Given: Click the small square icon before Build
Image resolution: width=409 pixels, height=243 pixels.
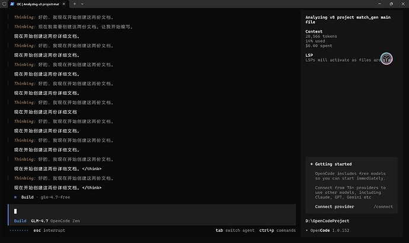Looking at the screenshot, I should (15, 197).
